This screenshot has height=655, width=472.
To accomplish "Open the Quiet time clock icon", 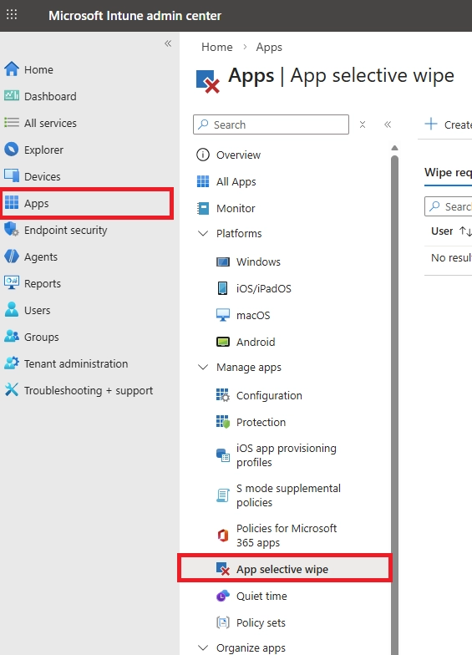I will (223, 597).
